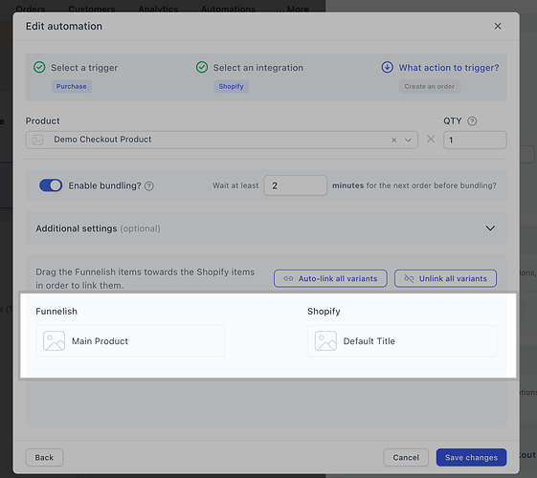Click the What action to trigger arrow icon
537x478 pixels.
click(387, 67)
